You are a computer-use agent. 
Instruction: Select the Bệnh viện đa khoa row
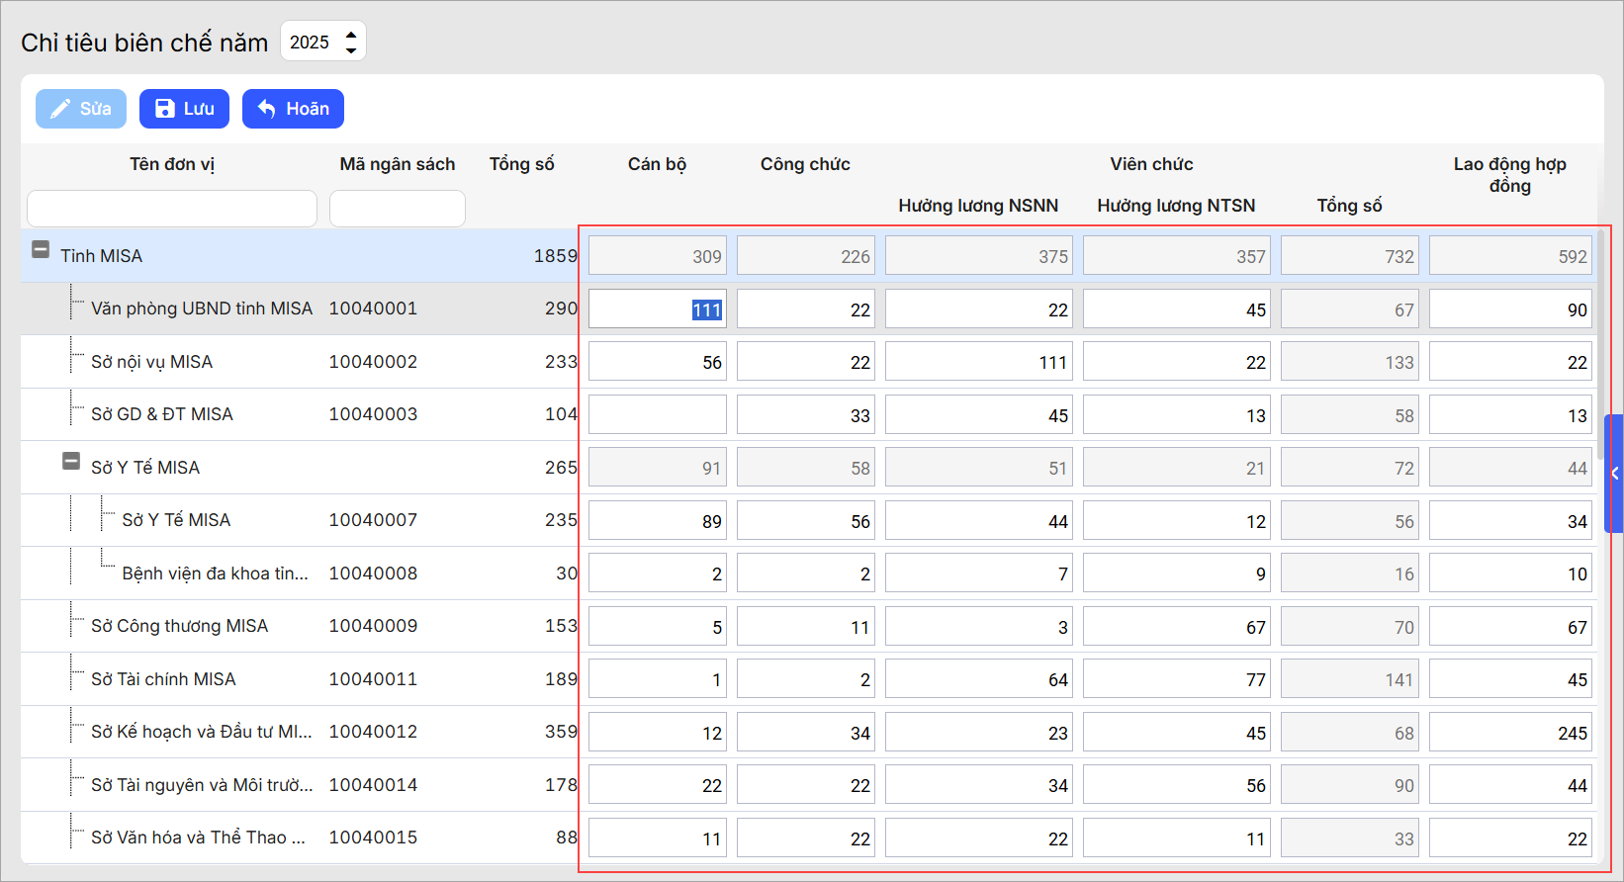[215, 573]
